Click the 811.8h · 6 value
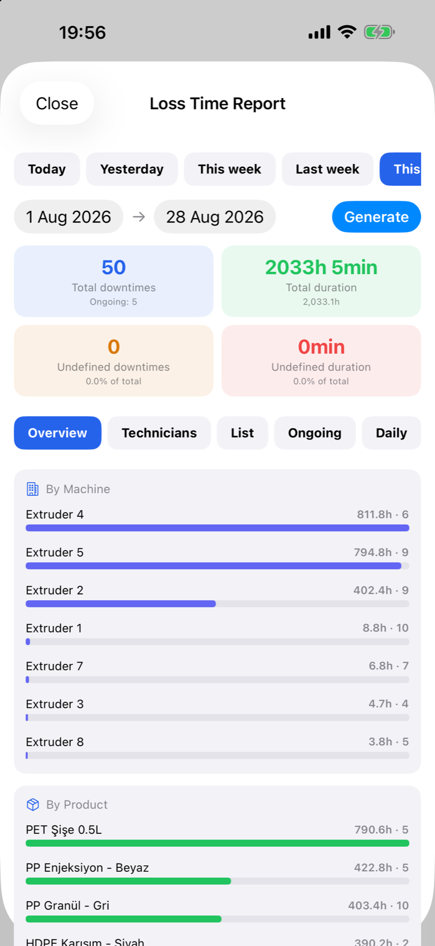435x946 pixels. click(383, 514)
